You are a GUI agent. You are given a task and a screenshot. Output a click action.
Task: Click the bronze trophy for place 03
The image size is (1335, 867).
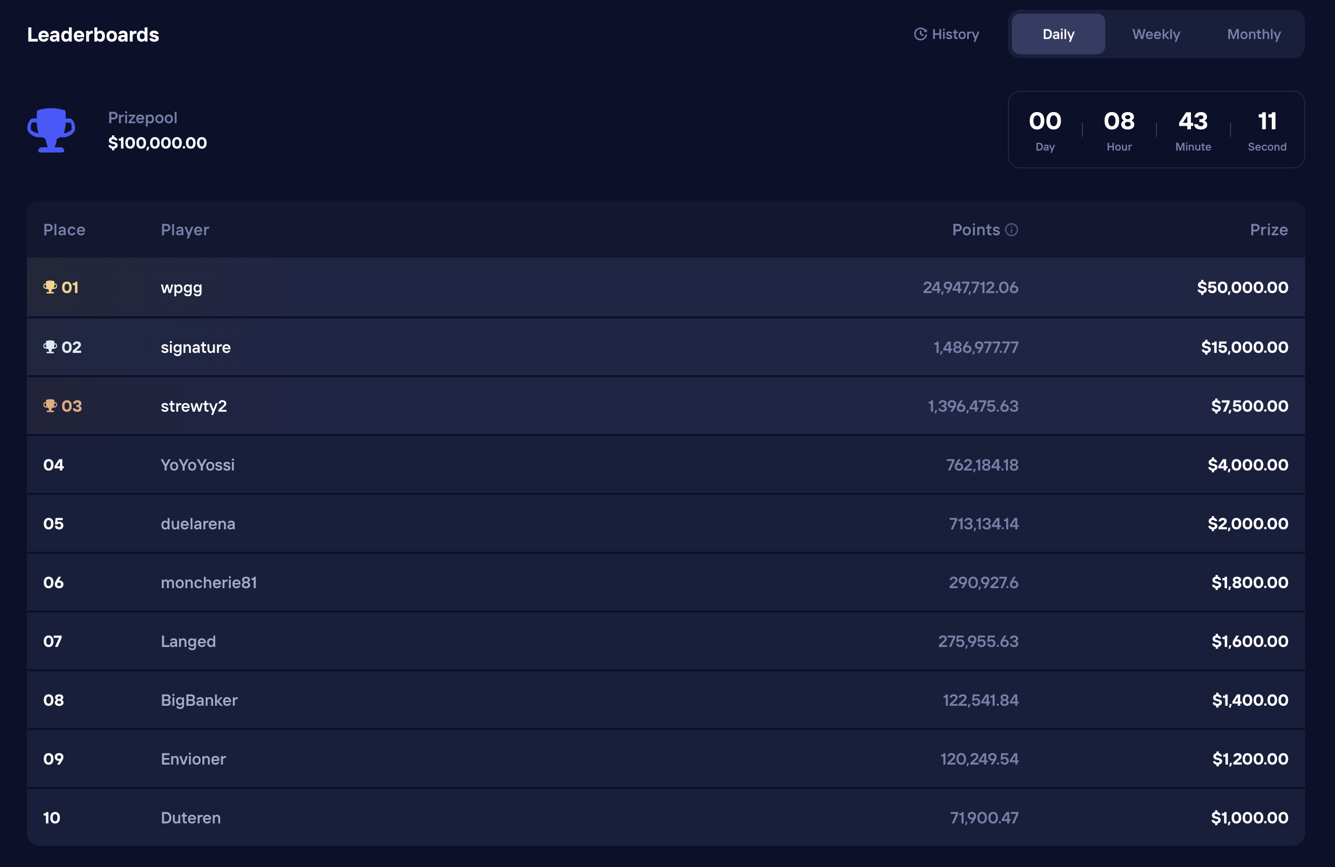click(x=50, y=406)
